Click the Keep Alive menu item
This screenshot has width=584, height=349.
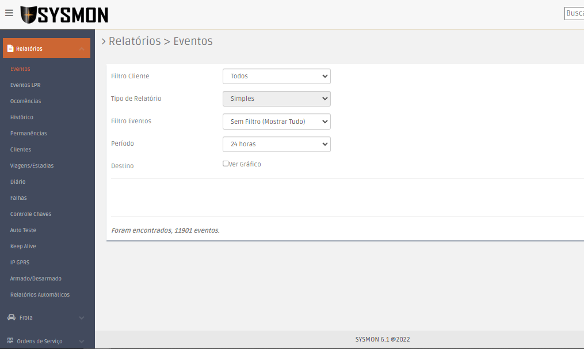[x=23, y=246]
